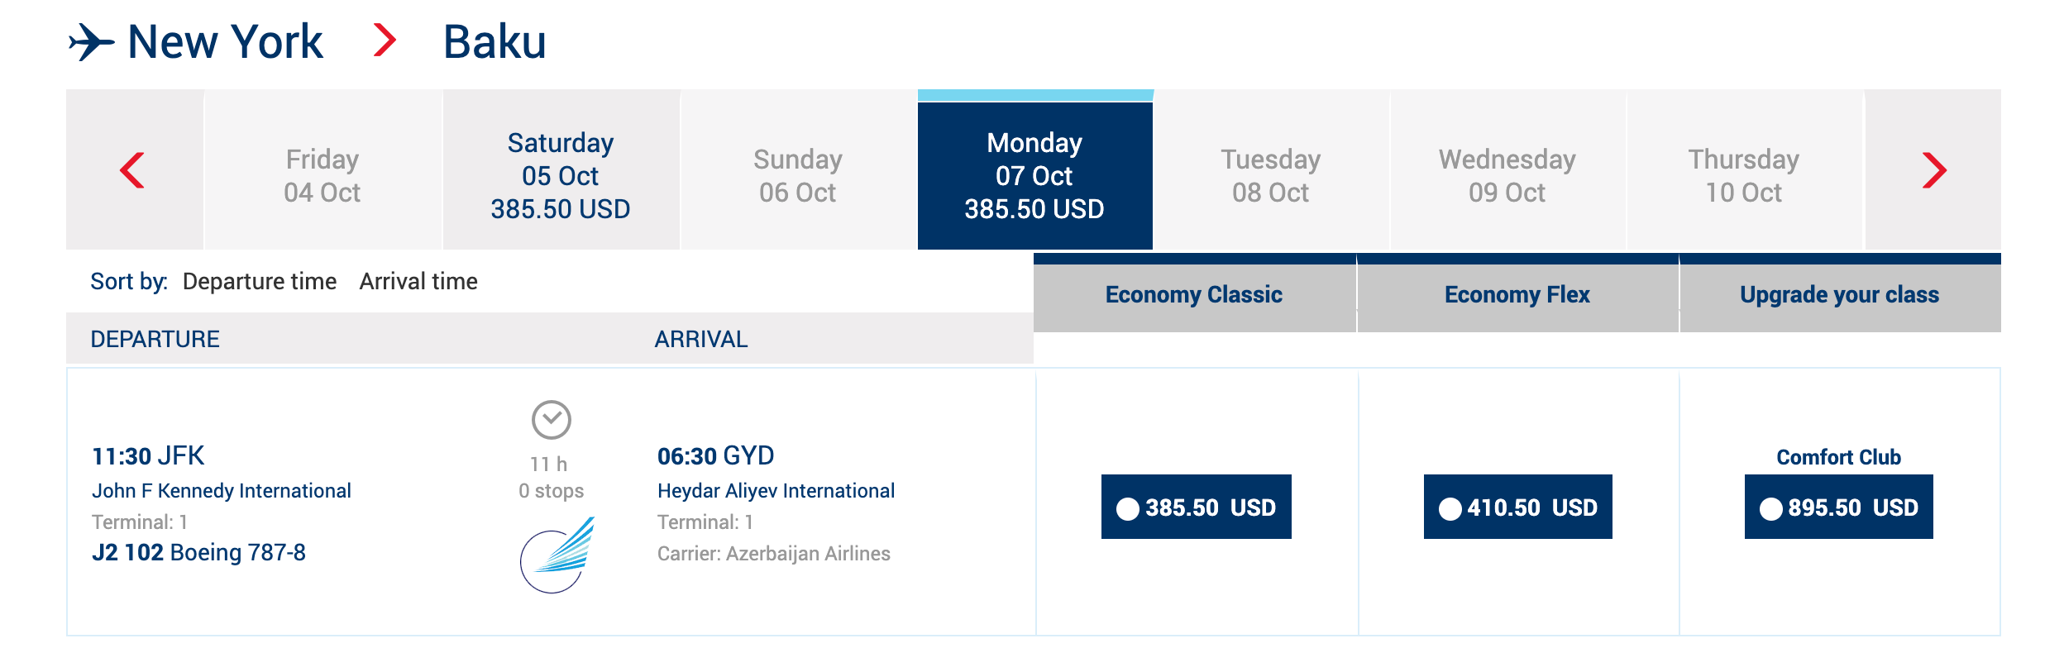Switch to the Saturday 05 Oct date tab
The height and width of the screenshot is (648, 2064).
pyautogui.click(x=561, y=175)
